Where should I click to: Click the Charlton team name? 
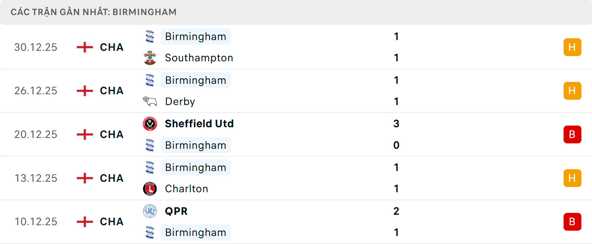pos(187,189)
